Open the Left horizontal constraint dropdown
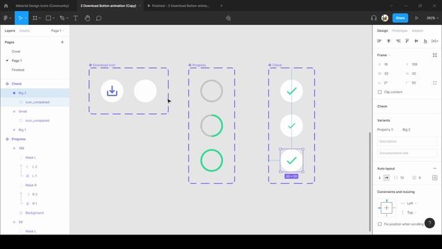 412,203
